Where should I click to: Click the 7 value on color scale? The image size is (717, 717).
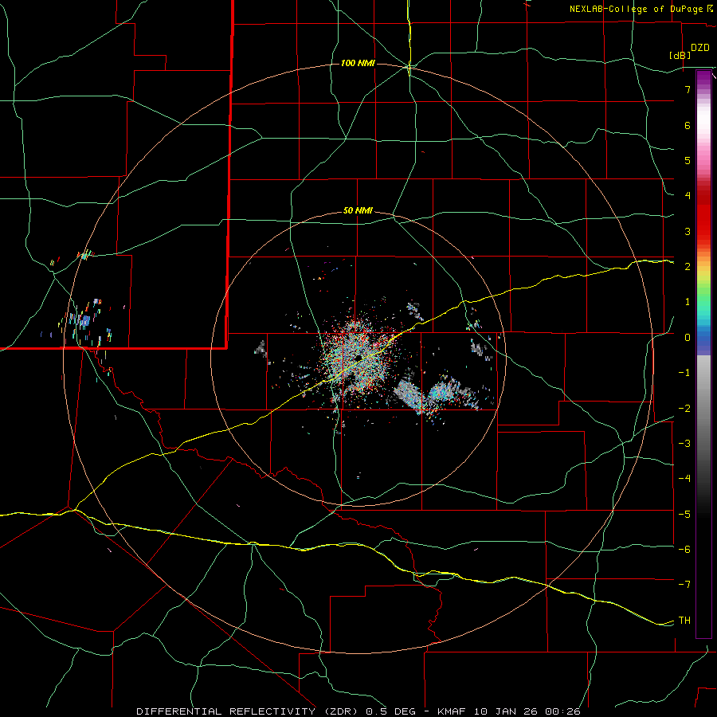(x=688, y=89)
